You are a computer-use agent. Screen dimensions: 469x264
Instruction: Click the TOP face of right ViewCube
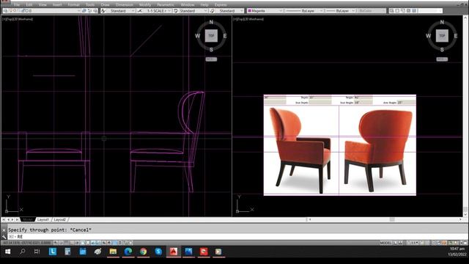tap(442, 36)
